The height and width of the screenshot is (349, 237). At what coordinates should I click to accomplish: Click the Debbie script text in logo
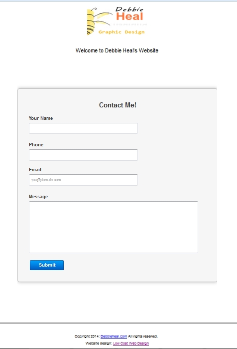(x=129, y=9)
